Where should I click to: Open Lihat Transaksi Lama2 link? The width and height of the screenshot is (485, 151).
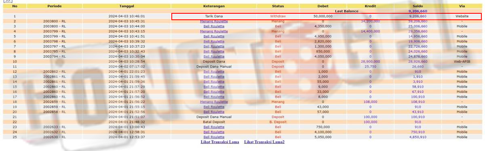point(264,142)
